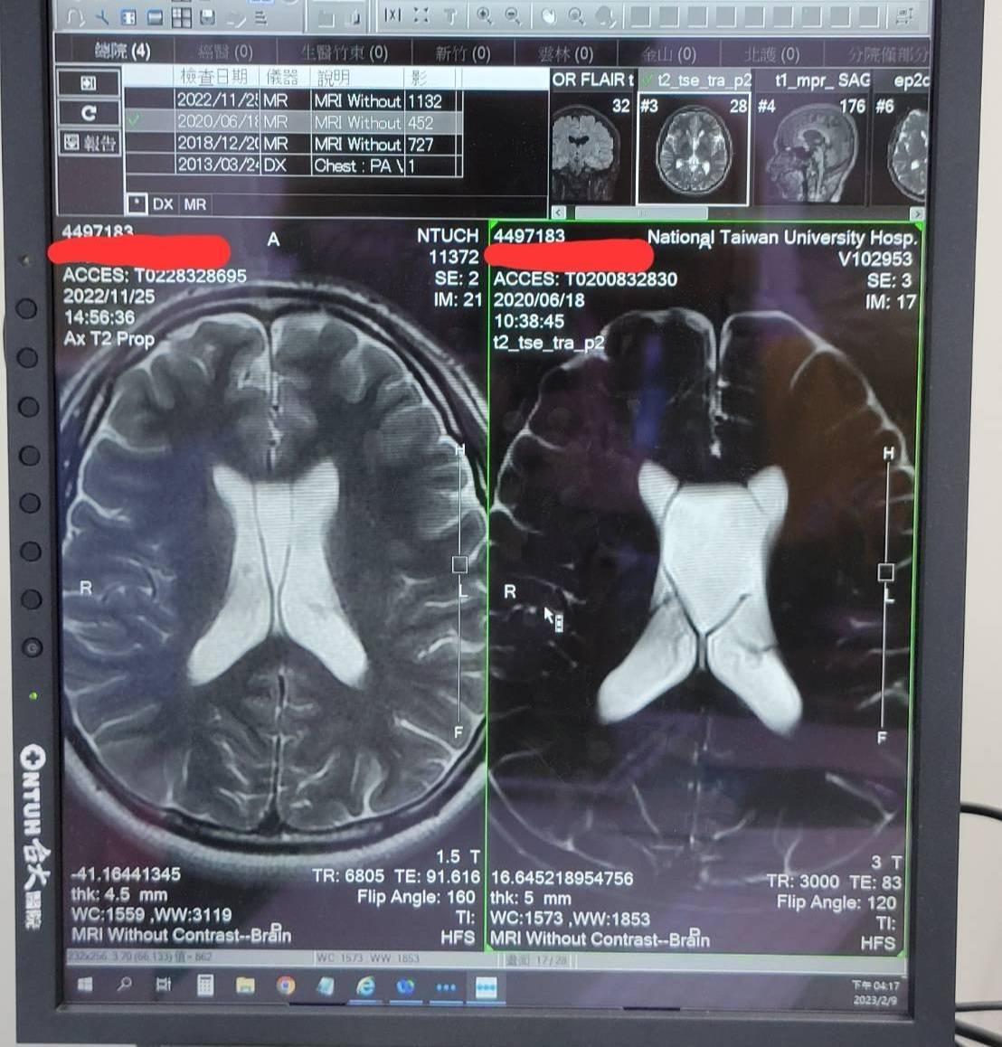Viewport: 1002px width, 1047px height.
Task: Click the zoom in magnifier toolbar icon
Action: pyautogui.click(x=485, y=16)
